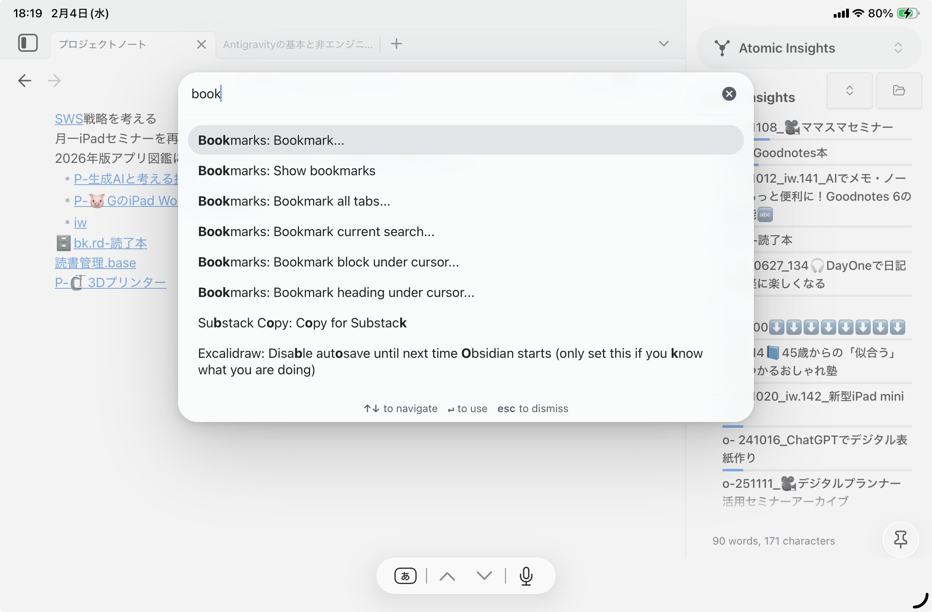Choose Bookmarks: Bookmark all tabs command
Screen dimensions: 932x612
tap(294, 201)
